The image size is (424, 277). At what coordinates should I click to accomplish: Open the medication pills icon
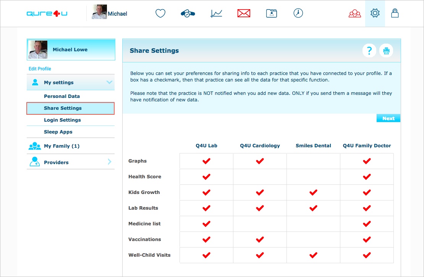(188, 13)
